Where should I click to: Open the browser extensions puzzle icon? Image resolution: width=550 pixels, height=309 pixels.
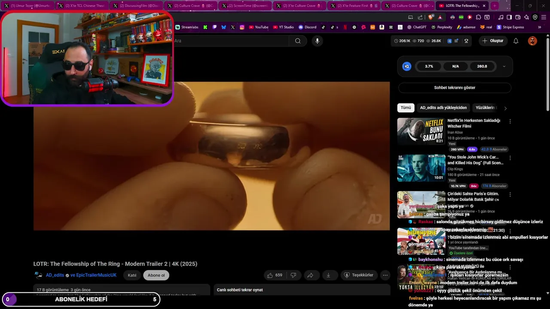coord(478,17)
